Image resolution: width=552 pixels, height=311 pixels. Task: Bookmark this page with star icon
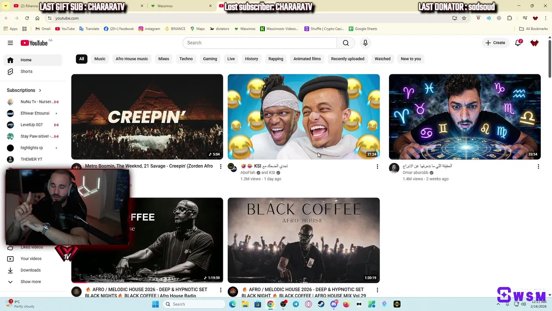pos(464,18)
